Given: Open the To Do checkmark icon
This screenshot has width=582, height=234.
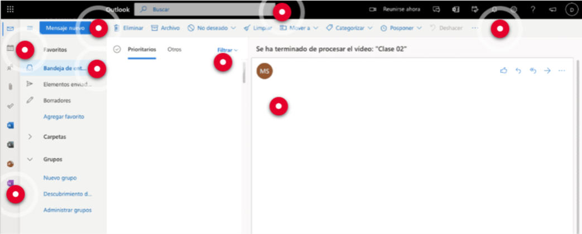Looking at the screenshot, I should tap(9, 106).
